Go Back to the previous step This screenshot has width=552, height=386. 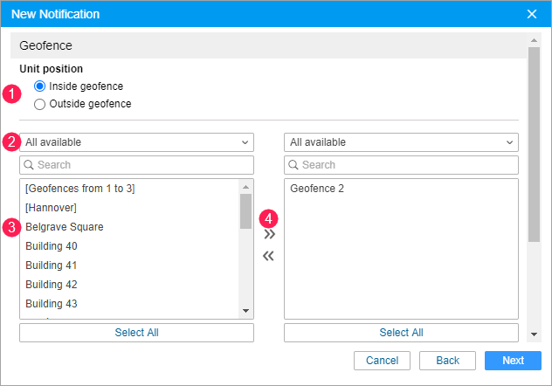pos(447,361)
